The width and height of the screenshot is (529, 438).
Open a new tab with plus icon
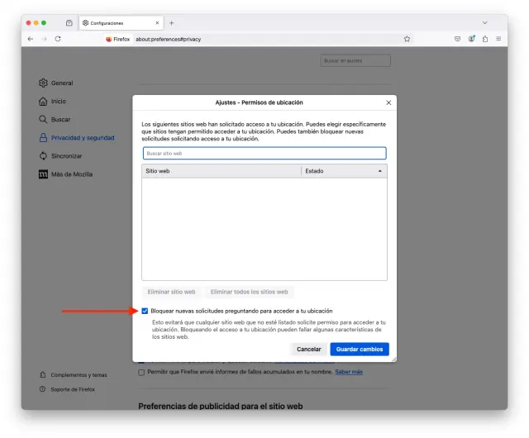[172, 22]
